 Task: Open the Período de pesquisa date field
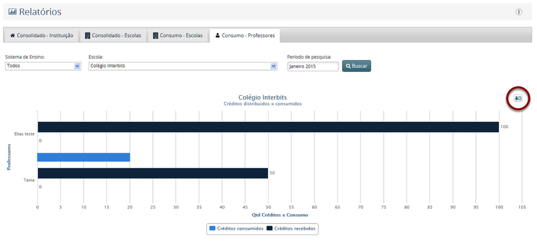pos(313,66)
